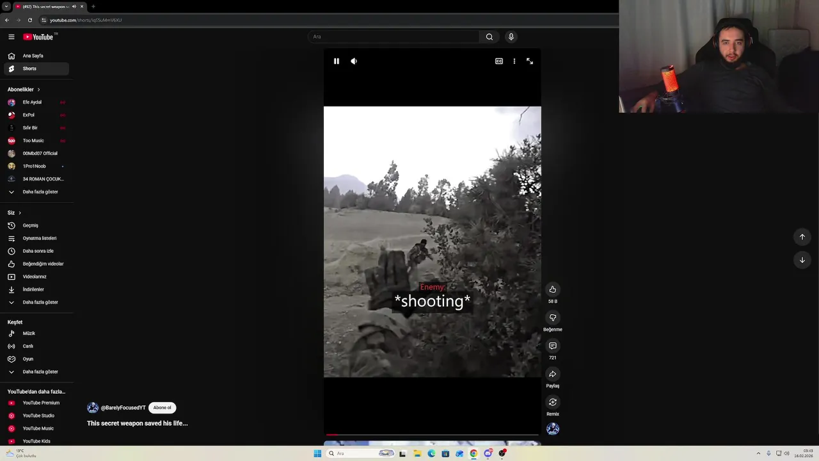The height and width of the screenshot is (461, 819).
Task: Click the youtube.com address bar URL
Action: [86, 20]
